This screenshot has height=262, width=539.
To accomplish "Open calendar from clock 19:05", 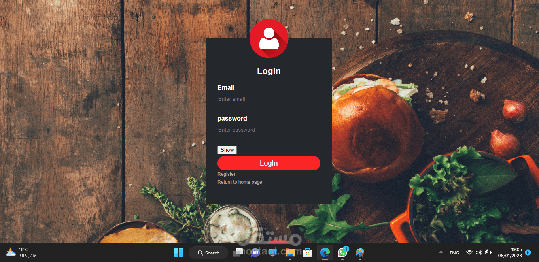I will point(510,253).
